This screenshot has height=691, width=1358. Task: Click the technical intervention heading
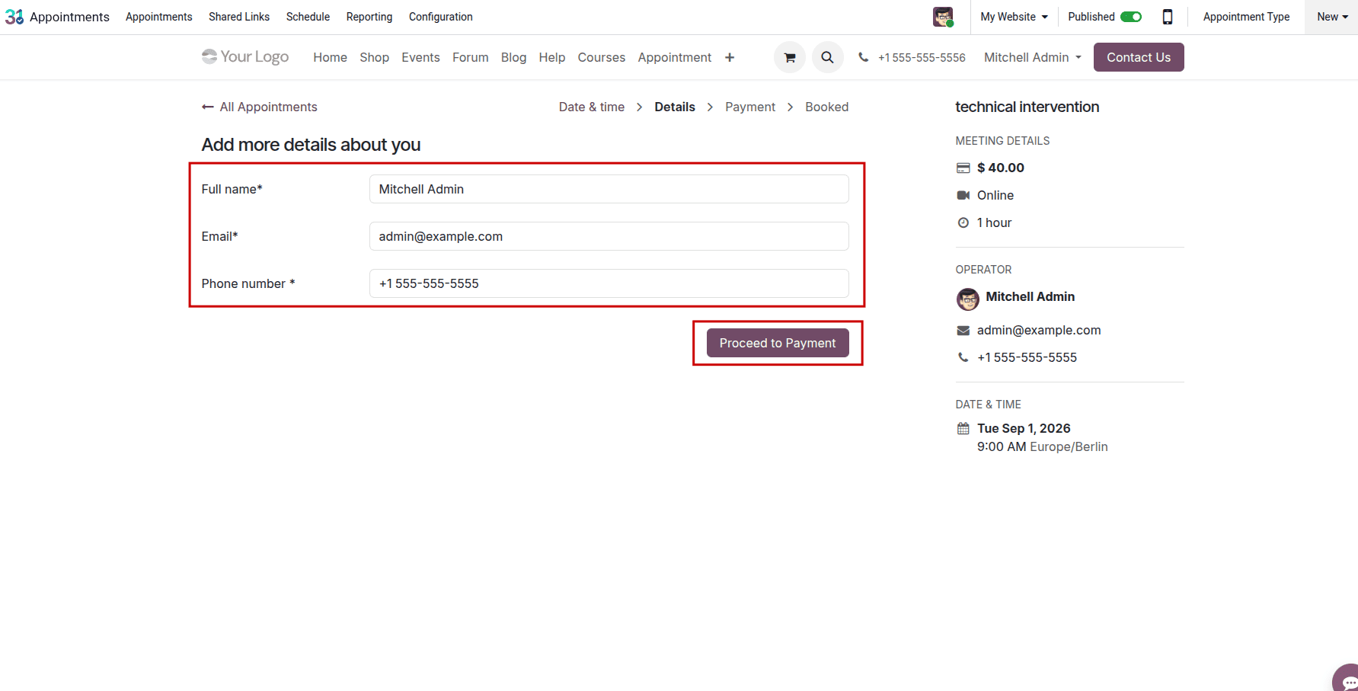point(1027,107)
